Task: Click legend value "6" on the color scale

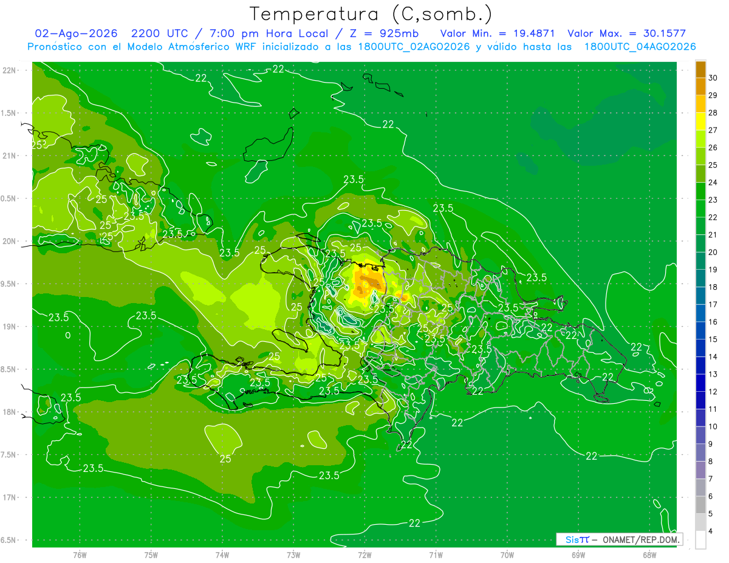Action: pyautogui.click(x=711, y=496)
